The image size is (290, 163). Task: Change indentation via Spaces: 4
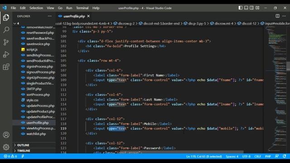pos(232,156)
